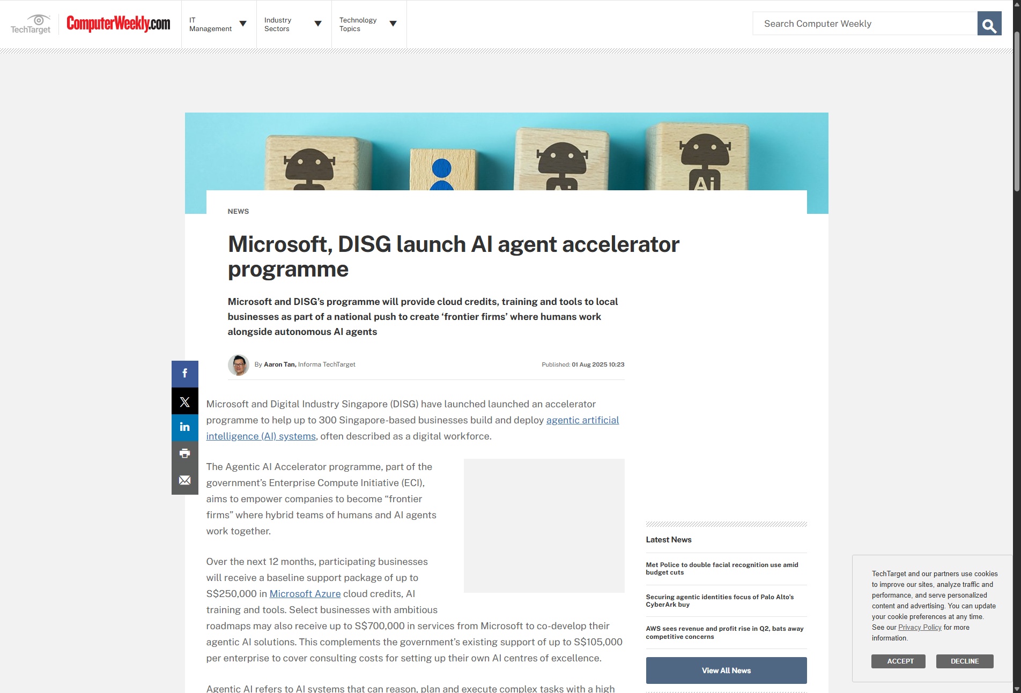1021x693 pixels.
Task: Click the scrollbar down arrow
Action: pyautogui.click(x=1017, y=689)
